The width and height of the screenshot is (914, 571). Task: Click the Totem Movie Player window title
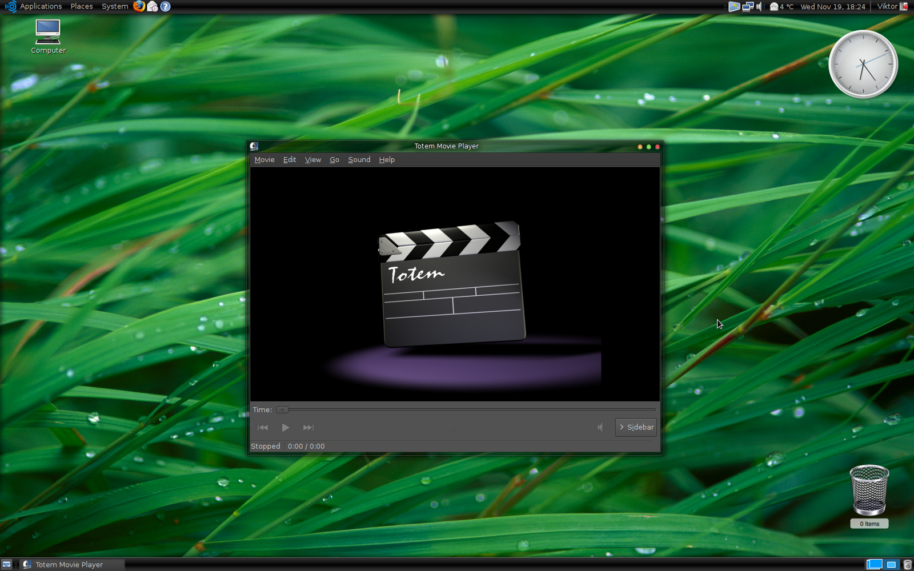(447, 146)
